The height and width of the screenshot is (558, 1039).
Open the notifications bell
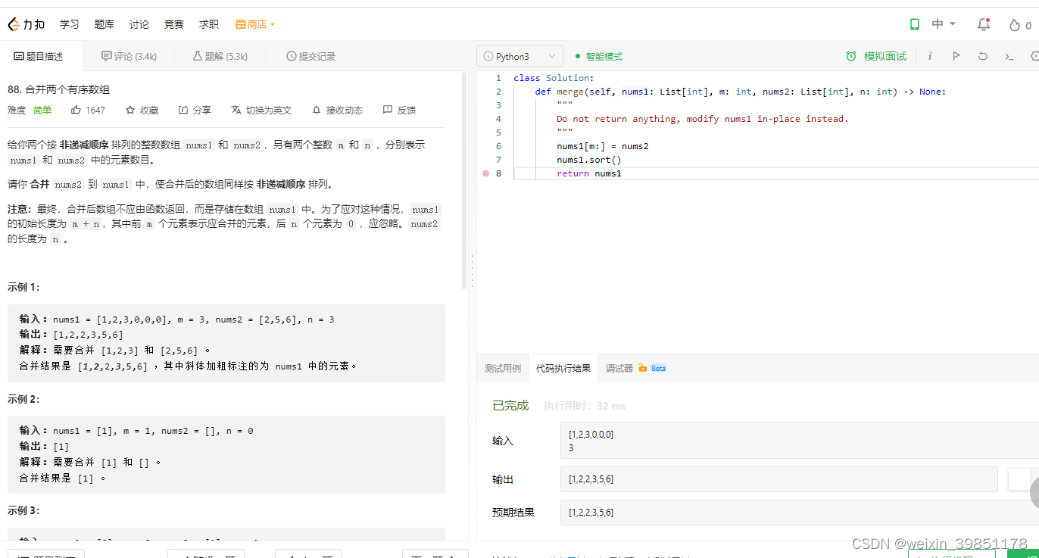click(x=984, y=24)
